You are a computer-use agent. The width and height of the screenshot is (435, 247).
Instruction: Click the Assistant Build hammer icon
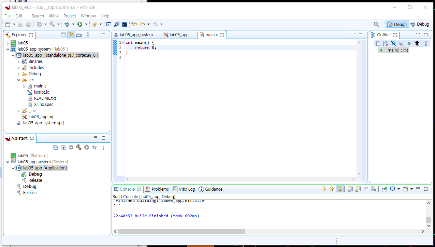click(78, 147)
